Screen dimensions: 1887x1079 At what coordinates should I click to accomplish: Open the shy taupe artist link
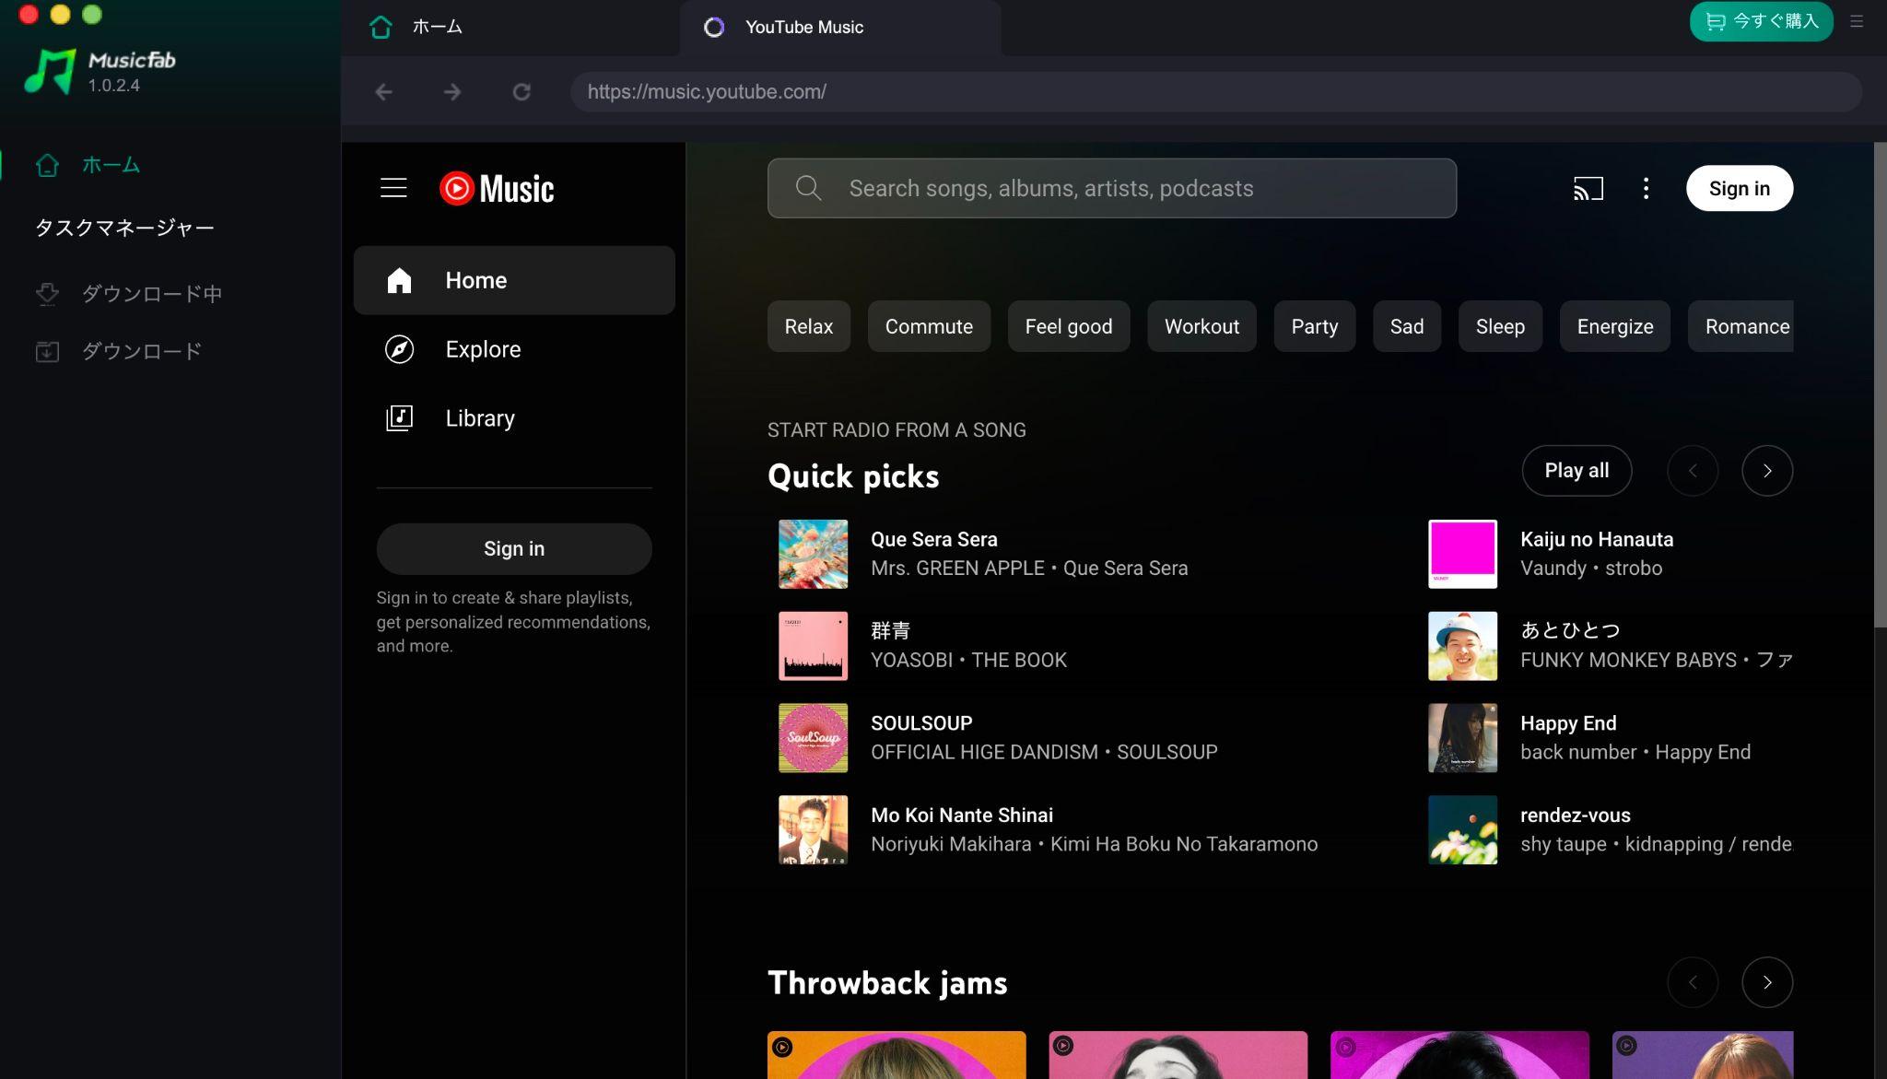(1563, 845)
